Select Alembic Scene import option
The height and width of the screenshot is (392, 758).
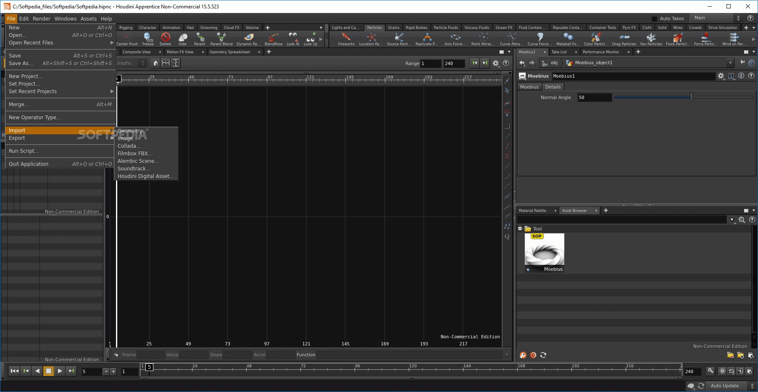point(146,161)
